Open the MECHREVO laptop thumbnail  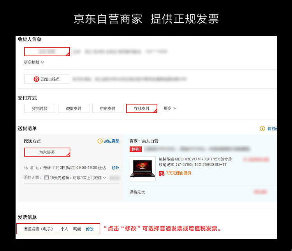tap(142, 169)
